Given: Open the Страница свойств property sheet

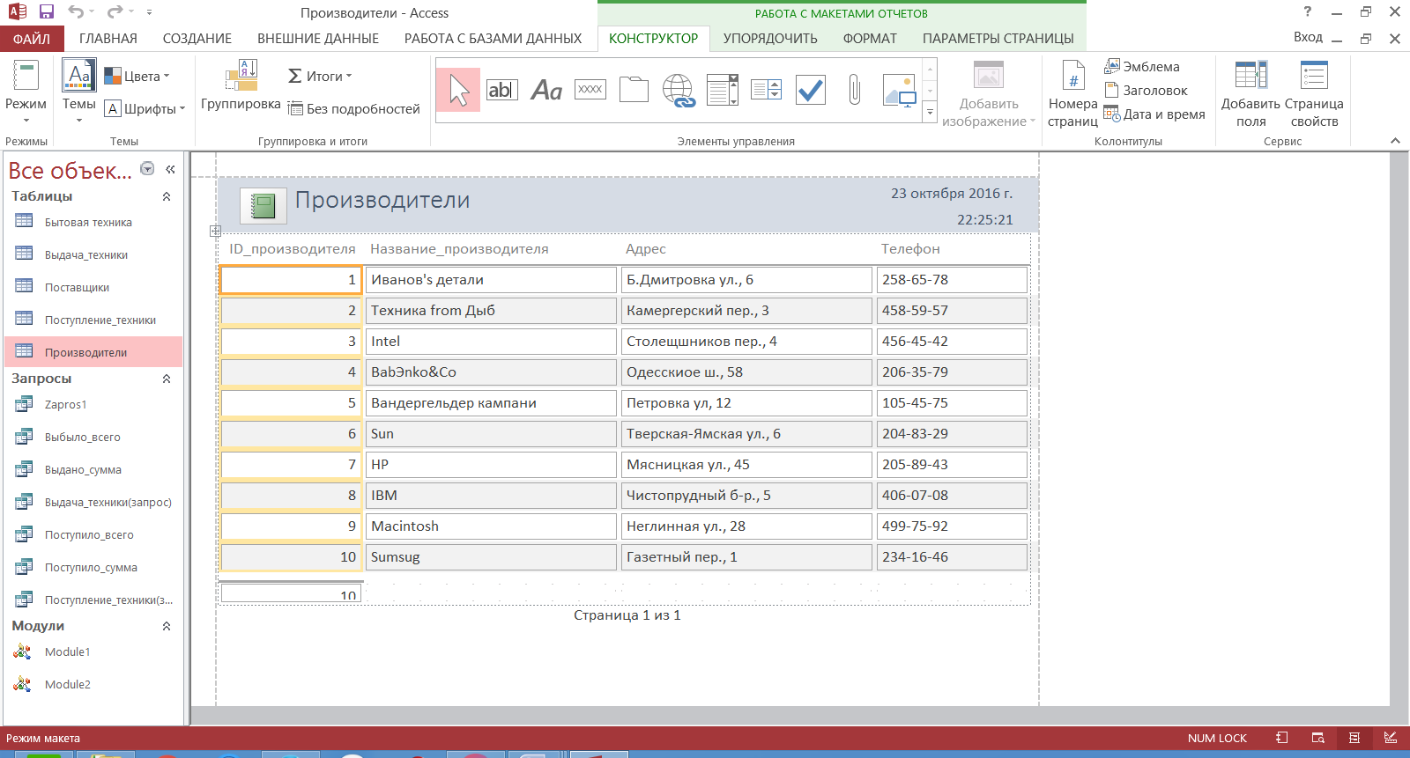Looking at the screenshot, I should point(1314,93).
